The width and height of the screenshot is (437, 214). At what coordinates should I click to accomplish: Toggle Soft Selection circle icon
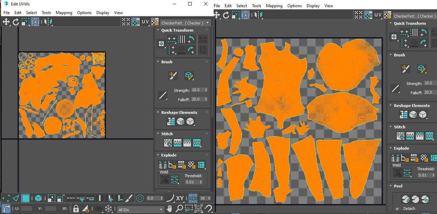pyautogui.click(x=140, y=198)
